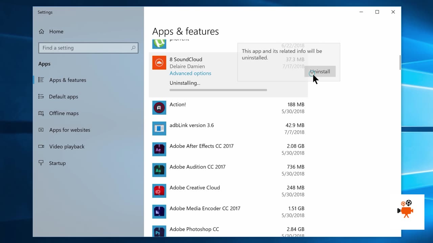Open the Default apps page
433x243 pixels.
64,97
